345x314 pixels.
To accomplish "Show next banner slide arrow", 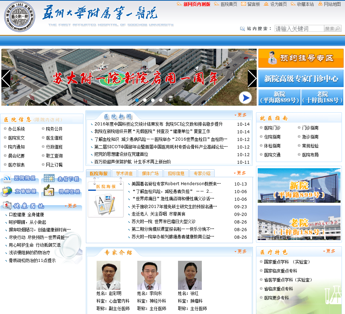I will point(252,78).
